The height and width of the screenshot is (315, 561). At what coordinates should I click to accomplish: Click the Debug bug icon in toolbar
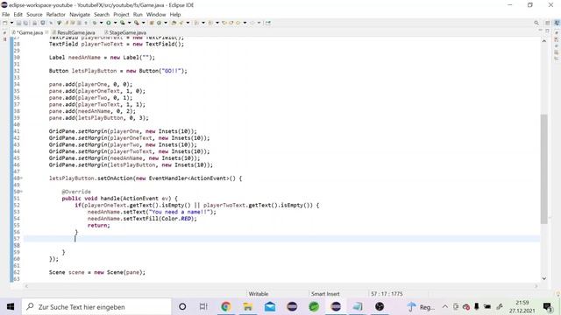[x=95, y=23]
